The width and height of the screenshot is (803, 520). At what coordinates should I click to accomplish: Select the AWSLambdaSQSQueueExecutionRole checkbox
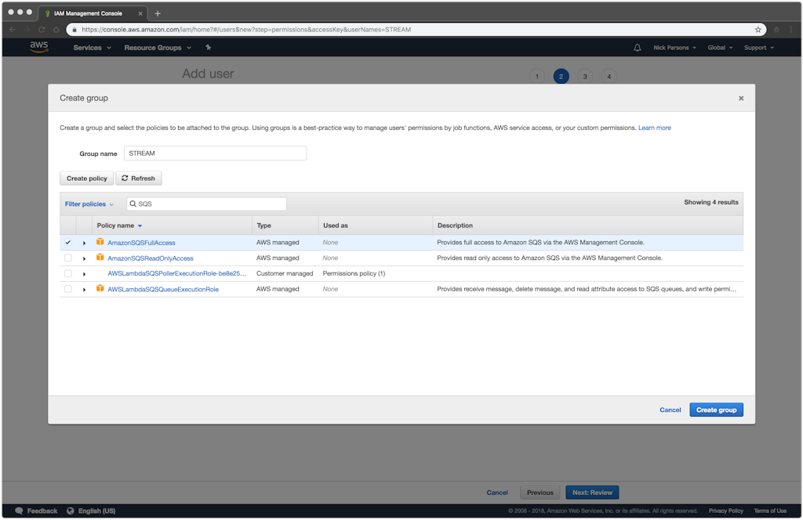pyautogui.click(x=68, y=289)
